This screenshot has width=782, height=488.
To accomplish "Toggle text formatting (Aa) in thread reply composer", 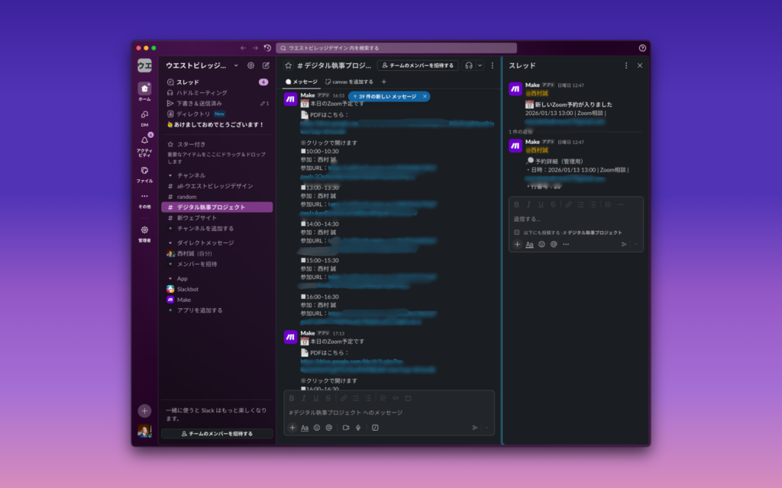I will point(529,244).
